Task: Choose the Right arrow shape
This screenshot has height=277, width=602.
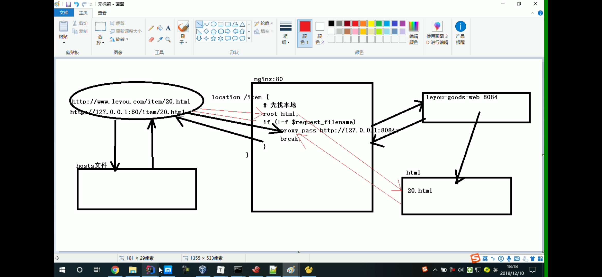Action: point(228,31)
